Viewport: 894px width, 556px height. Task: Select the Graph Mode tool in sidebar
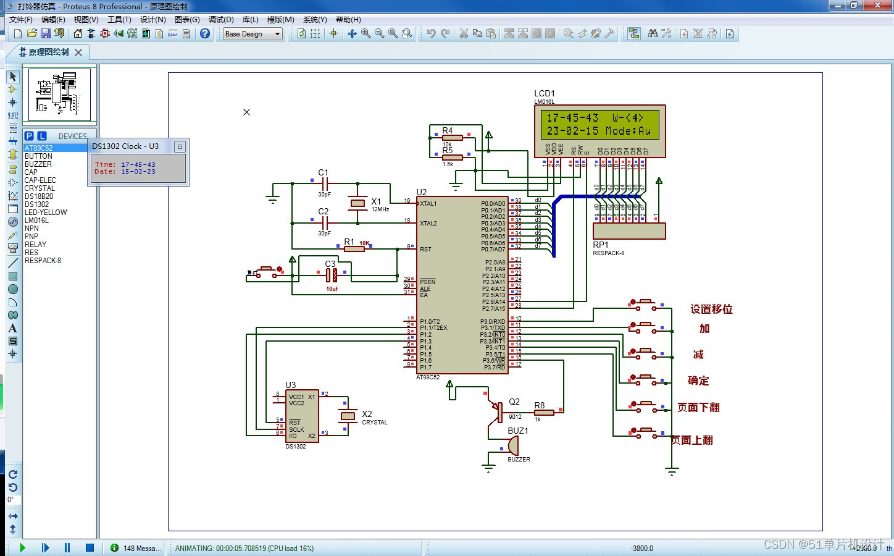coord(13,196)
